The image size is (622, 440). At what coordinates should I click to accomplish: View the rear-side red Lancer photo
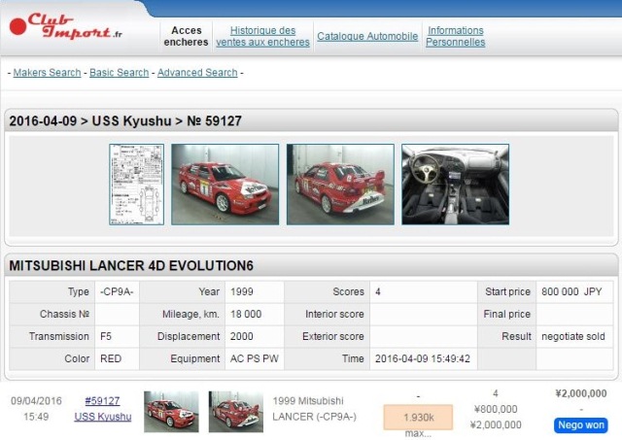pos(340,185)
